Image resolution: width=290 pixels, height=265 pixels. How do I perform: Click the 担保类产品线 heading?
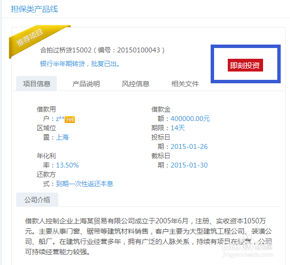click(34, 9)
